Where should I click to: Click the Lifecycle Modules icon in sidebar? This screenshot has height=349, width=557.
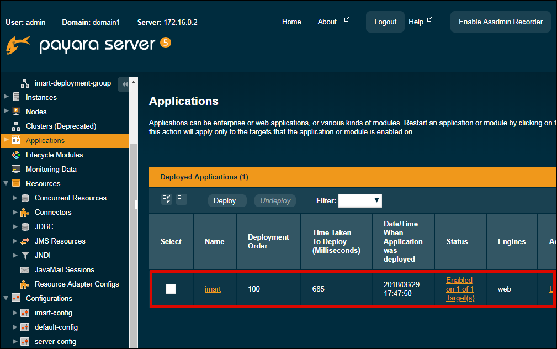(x=16, y=155)
